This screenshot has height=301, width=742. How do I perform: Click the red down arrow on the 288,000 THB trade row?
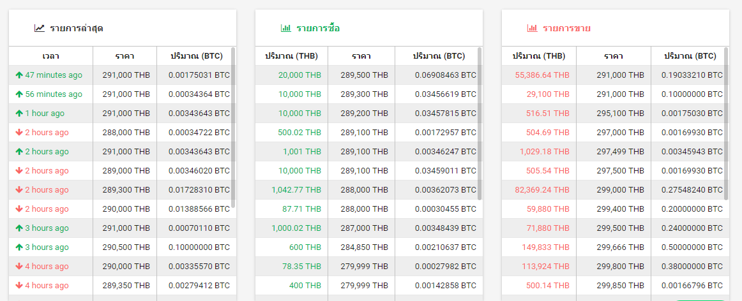coord(19,133)
